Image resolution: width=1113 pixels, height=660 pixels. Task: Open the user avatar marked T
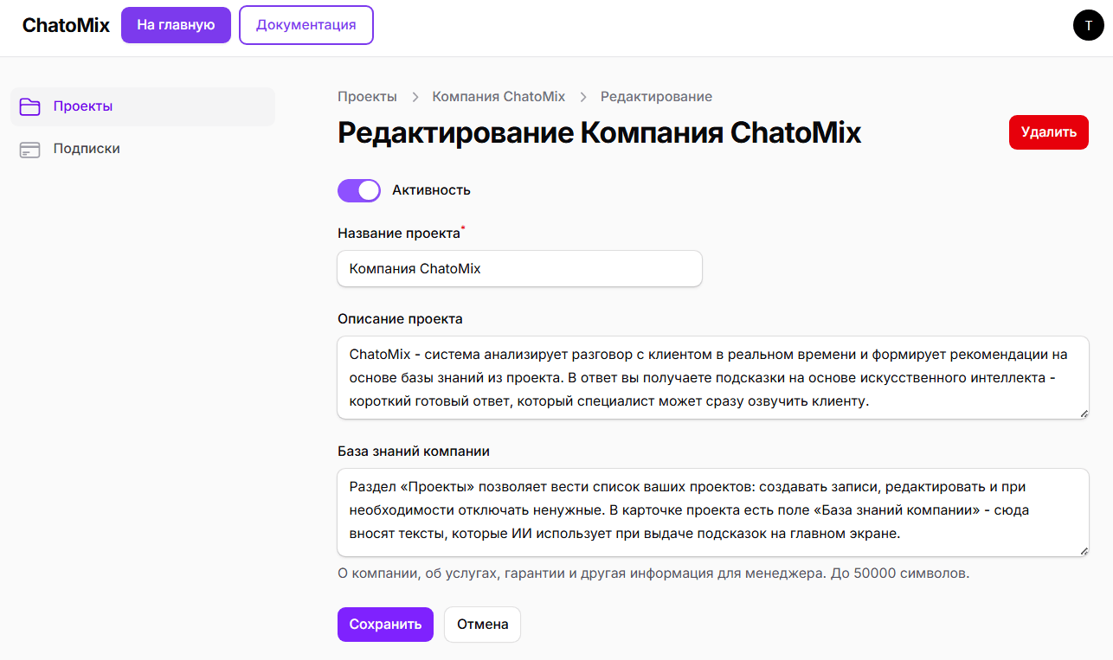[x=1088, y=25]
